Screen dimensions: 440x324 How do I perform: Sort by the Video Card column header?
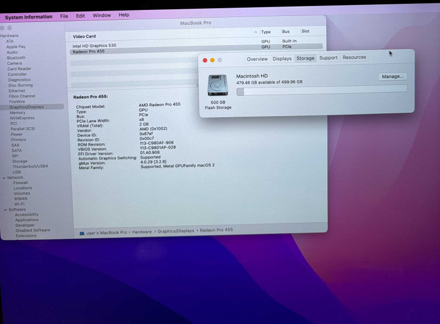[84, 36]
